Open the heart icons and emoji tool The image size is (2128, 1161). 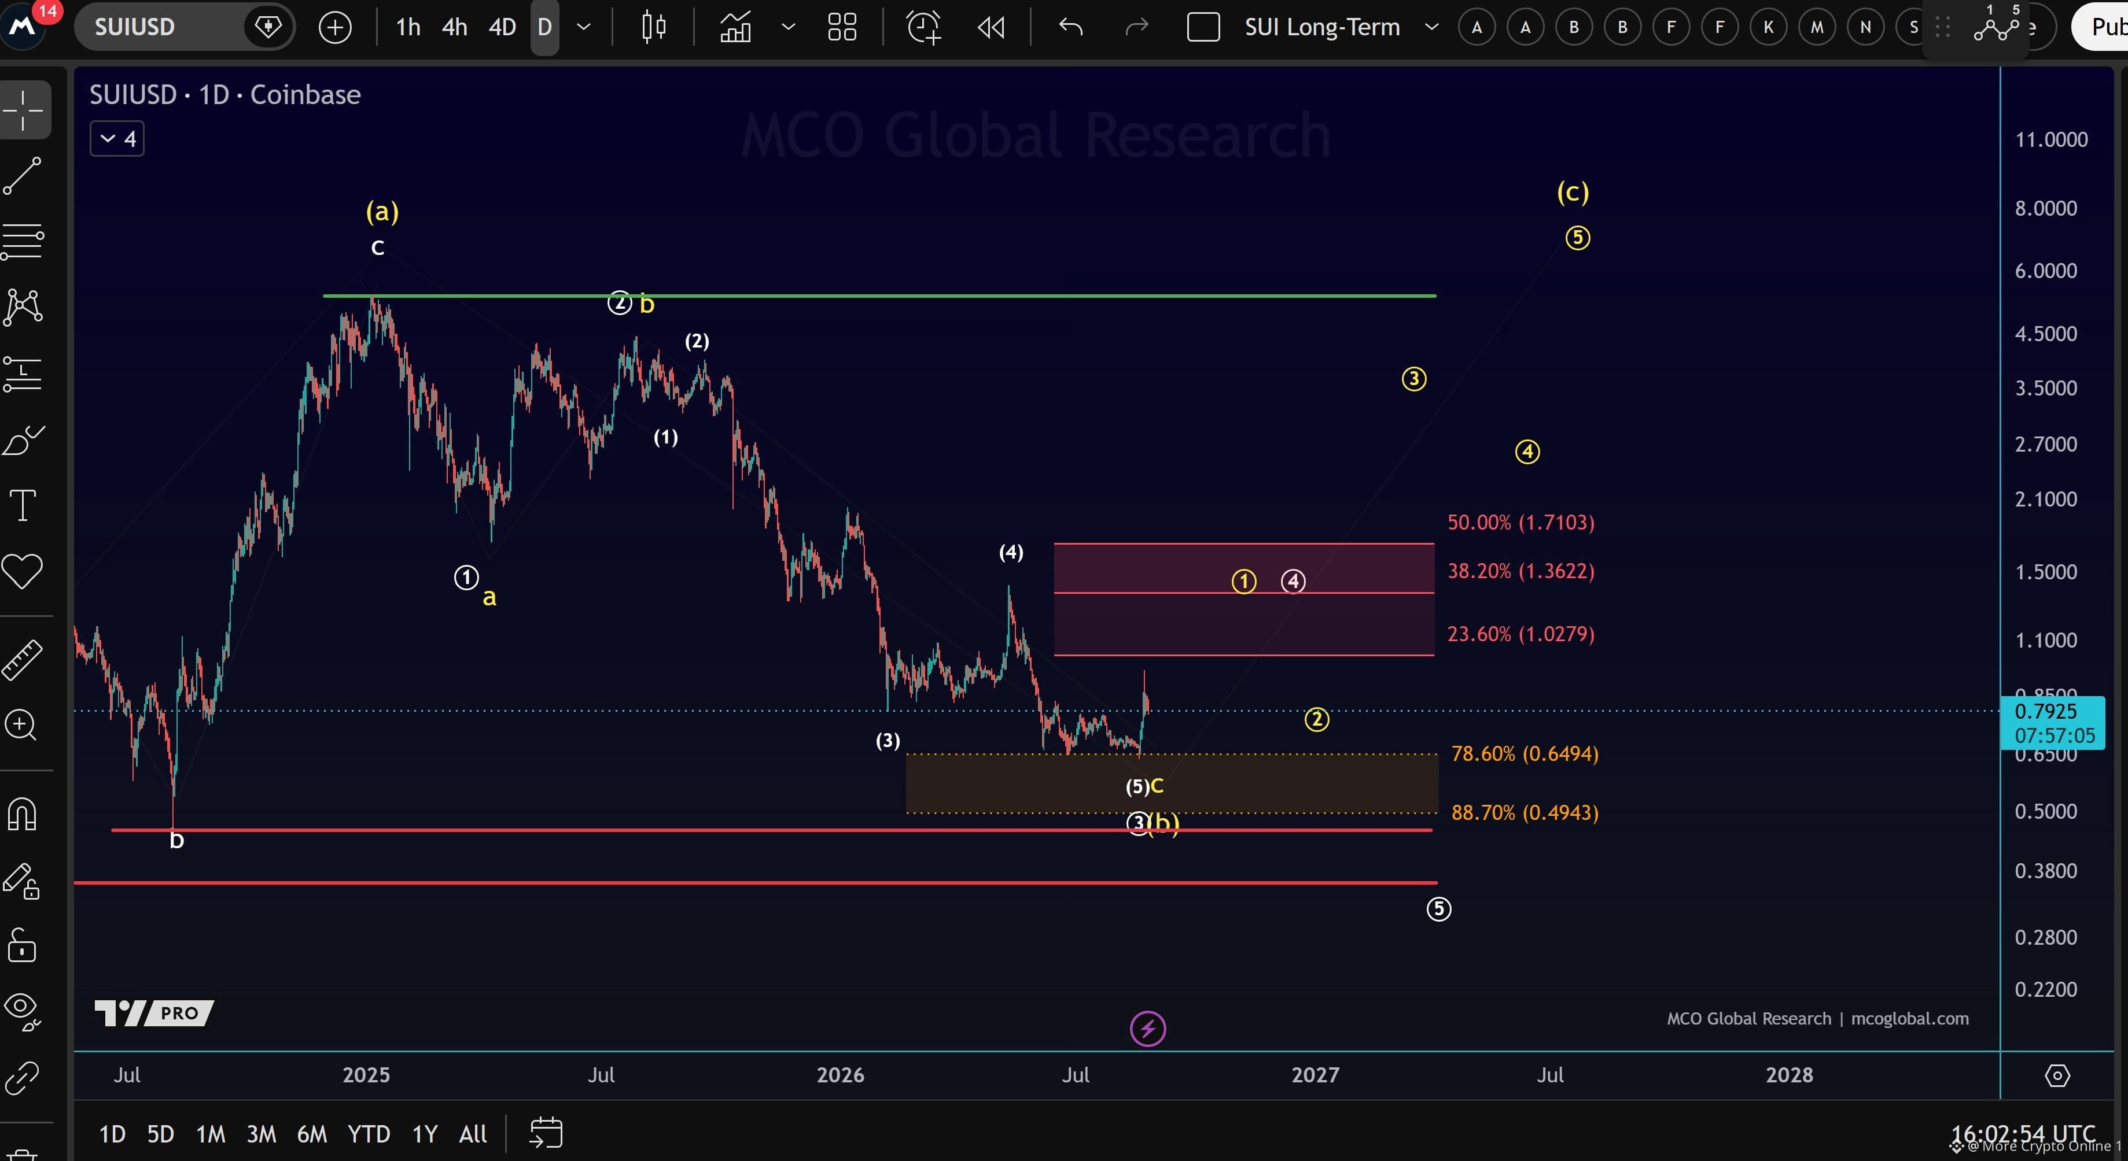[23, 571]
